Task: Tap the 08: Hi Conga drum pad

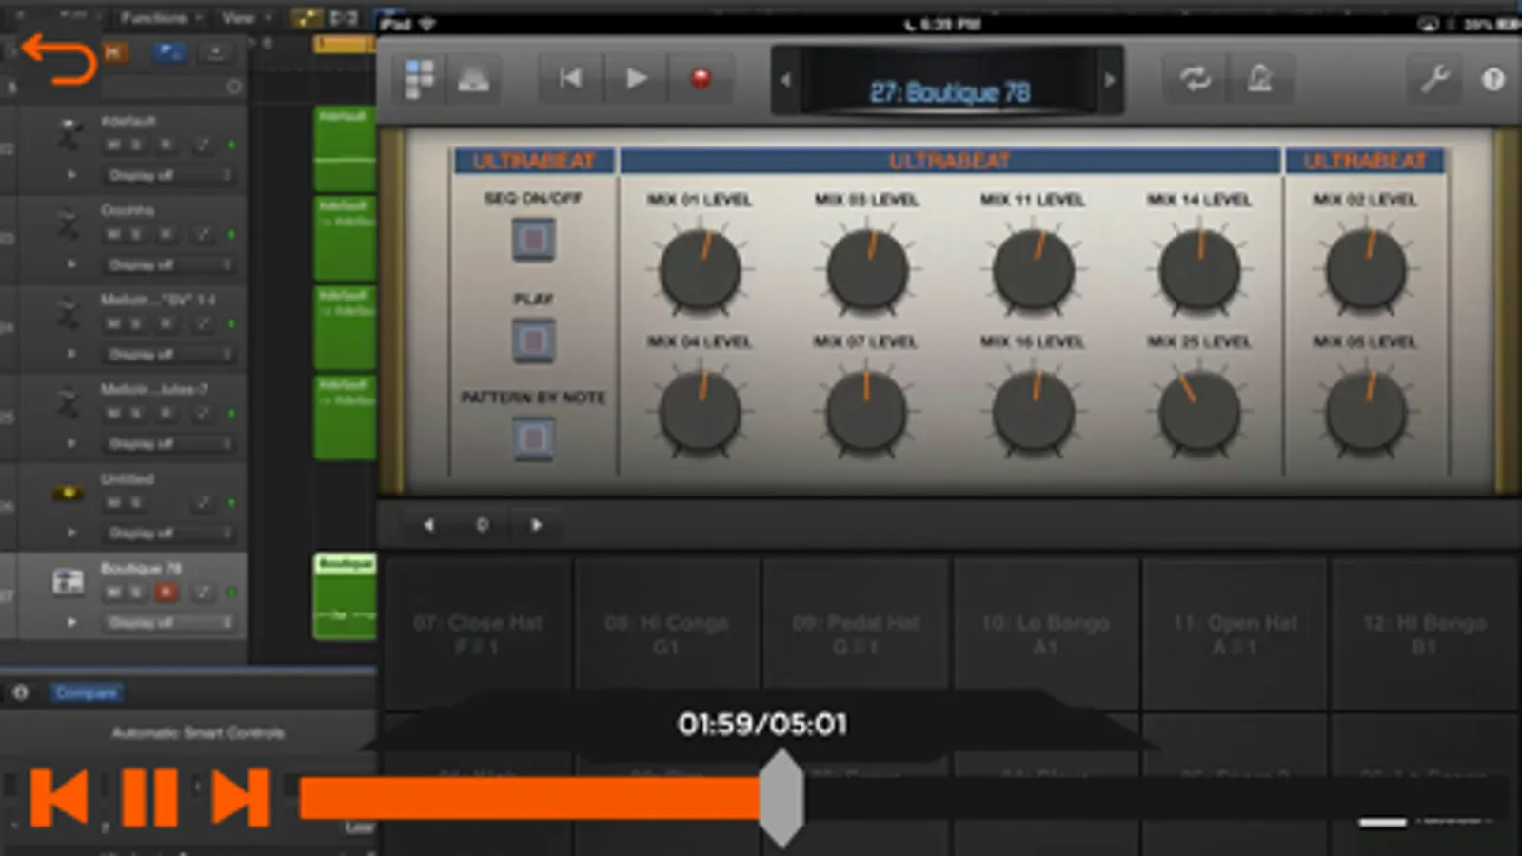Action: 667,633
